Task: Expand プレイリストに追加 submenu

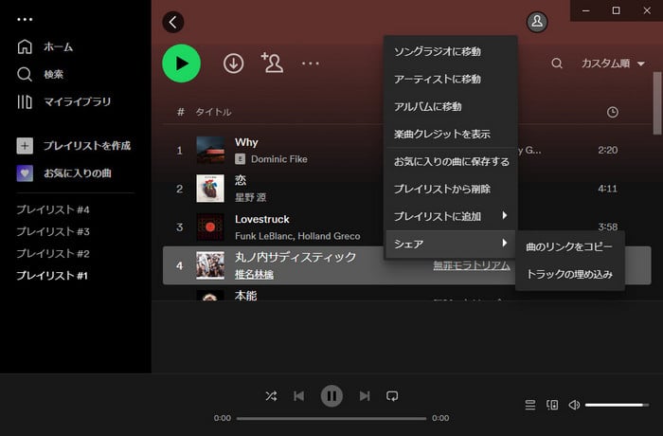Action: pos(451,217)
